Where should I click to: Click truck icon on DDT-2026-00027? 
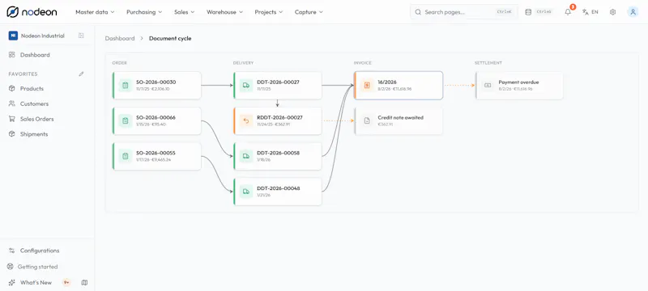(246, 86)
